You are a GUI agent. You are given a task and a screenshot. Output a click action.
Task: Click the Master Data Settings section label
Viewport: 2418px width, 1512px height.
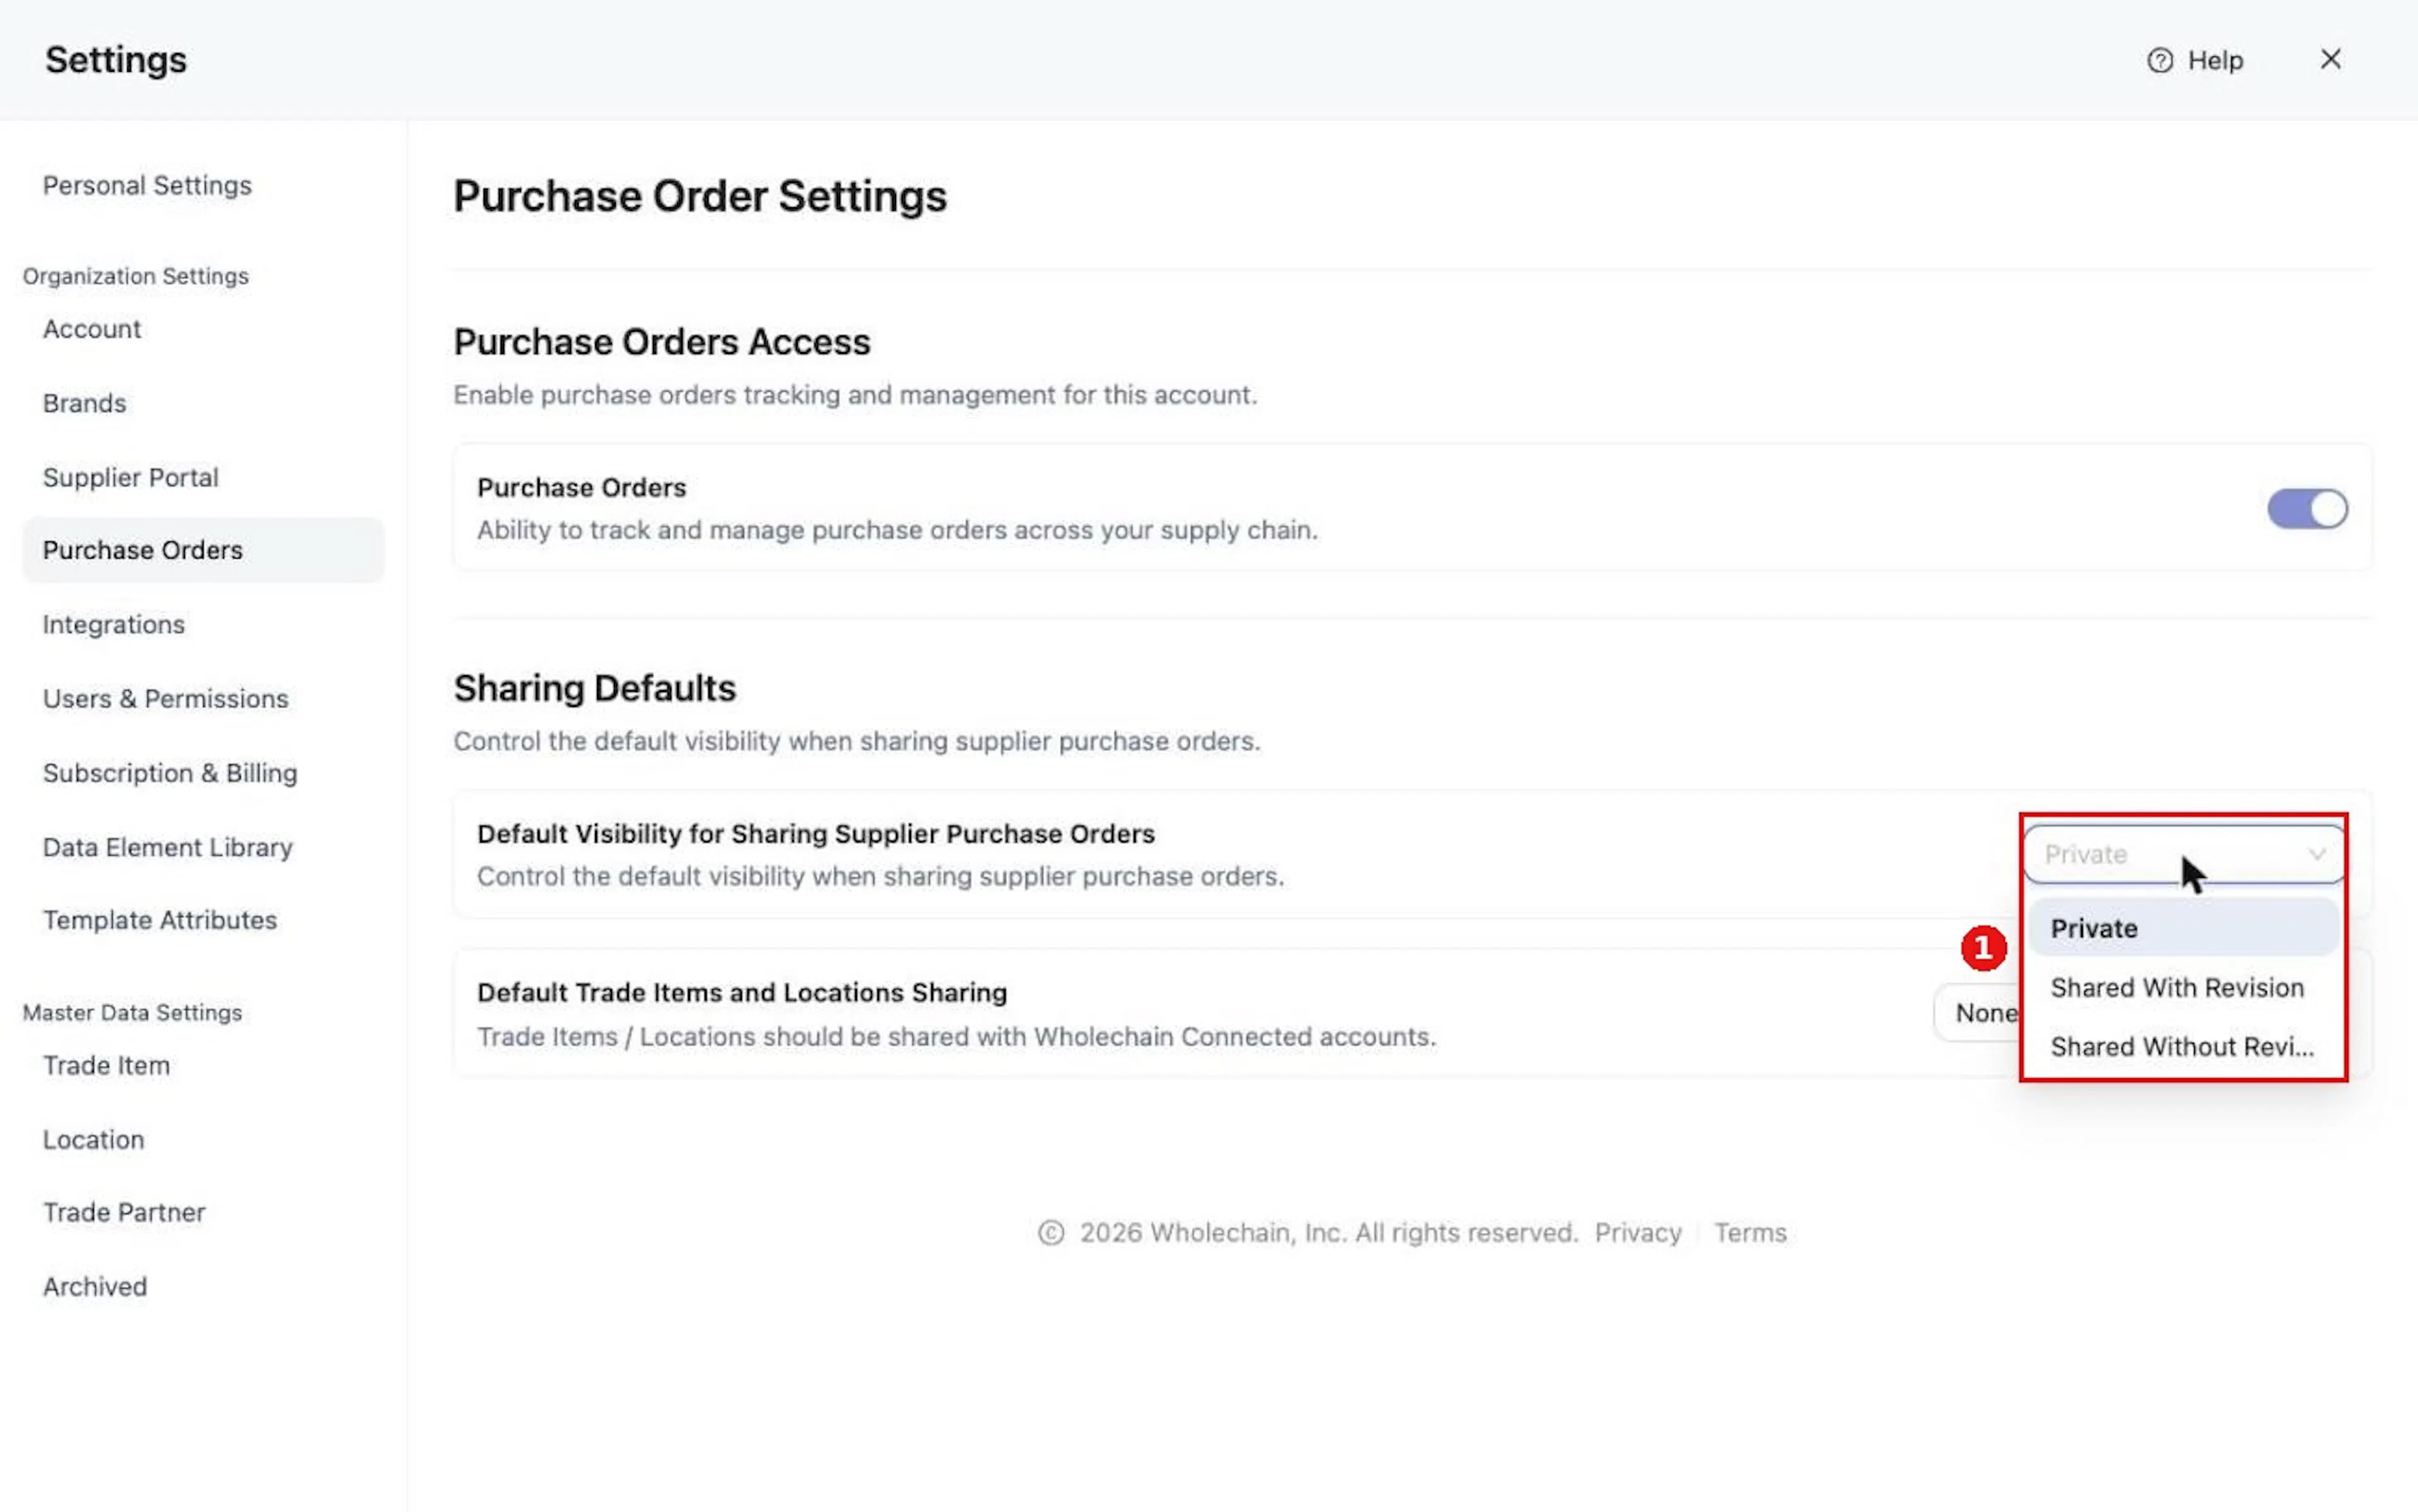[132, 1012]
